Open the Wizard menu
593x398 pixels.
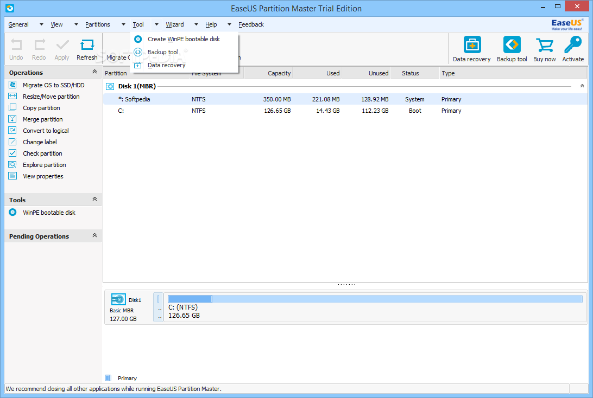tap(175, 24)
